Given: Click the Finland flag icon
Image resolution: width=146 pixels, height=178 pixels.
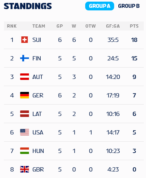Looking at the screenshot, I should 24,58.
